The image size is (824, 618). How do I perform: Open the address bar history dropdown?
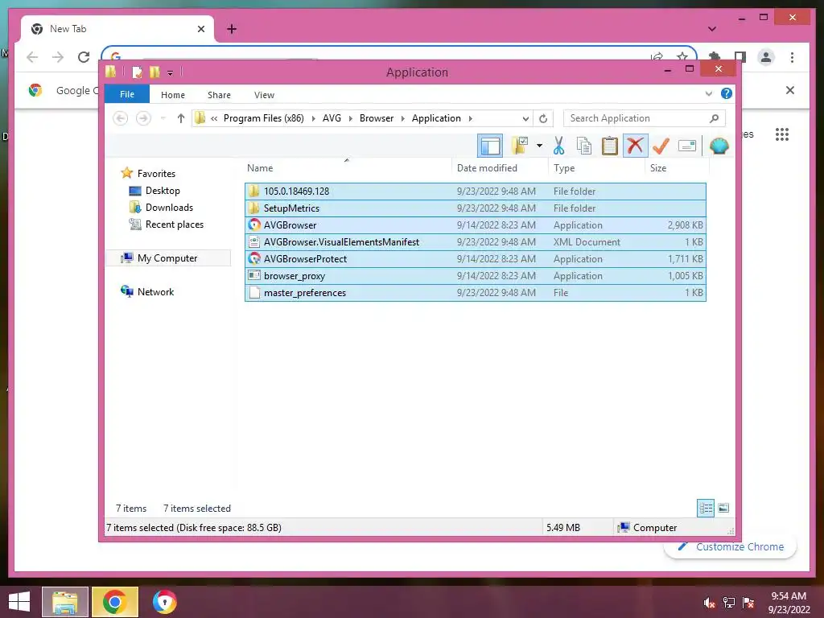[x=525, y=118]
